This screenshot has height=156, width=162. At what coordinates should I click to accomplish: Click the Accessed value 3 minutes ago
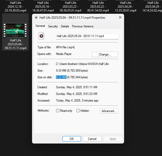pyautogui.click(x=77, y=101)
